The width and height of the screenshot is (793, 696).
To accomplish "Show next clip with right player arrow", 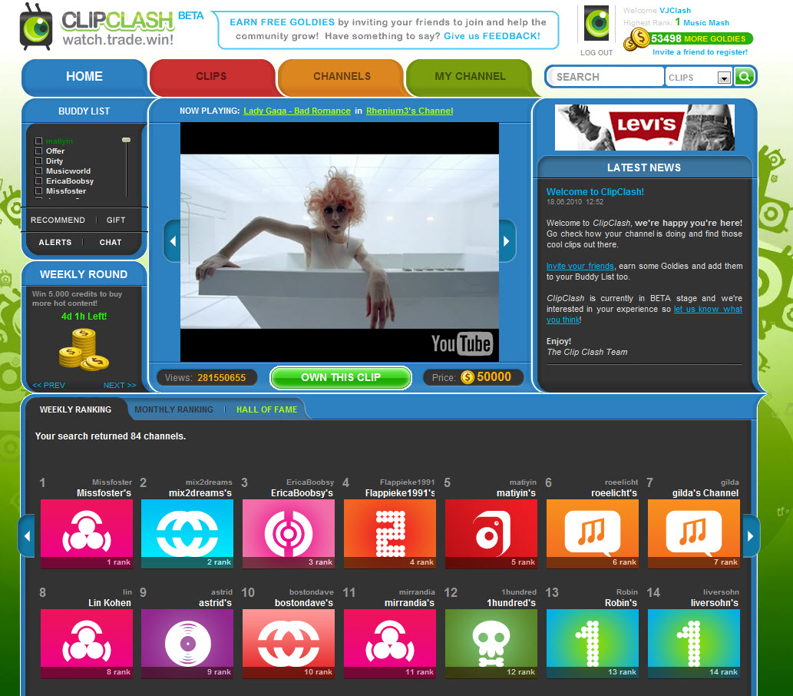I will (507, 241).
